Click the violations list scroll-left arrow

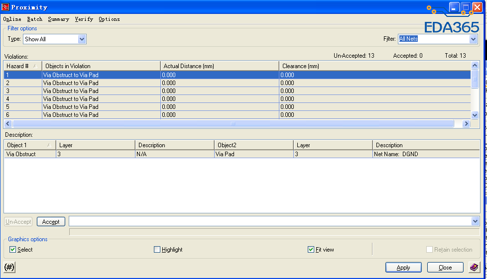8,124
